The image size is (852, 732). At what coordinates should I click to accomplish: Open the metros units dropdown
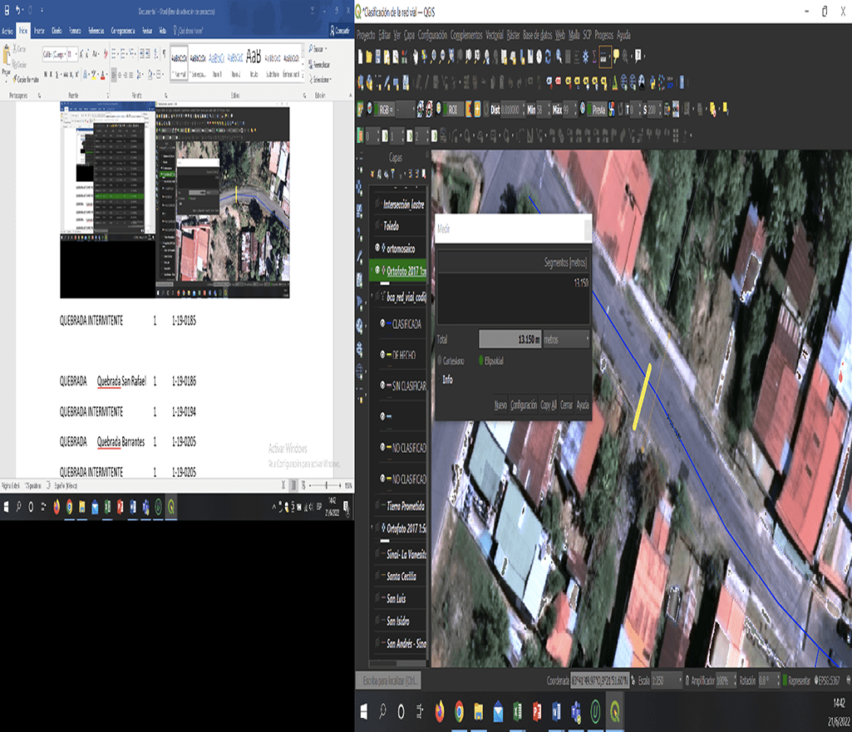pyautogui.click(x=566, y=339)
